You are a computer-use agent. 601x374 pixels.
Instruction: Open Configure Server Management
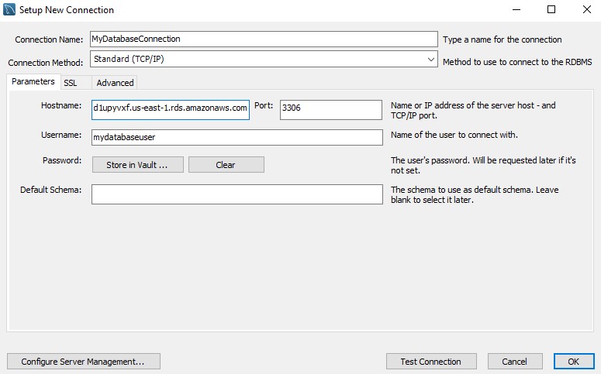tap(84, 362)
